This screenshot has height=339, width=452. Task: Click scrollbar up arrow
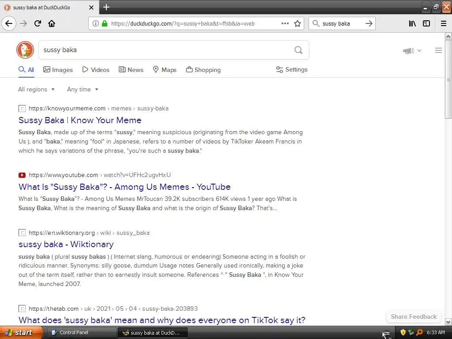point(448,36)
